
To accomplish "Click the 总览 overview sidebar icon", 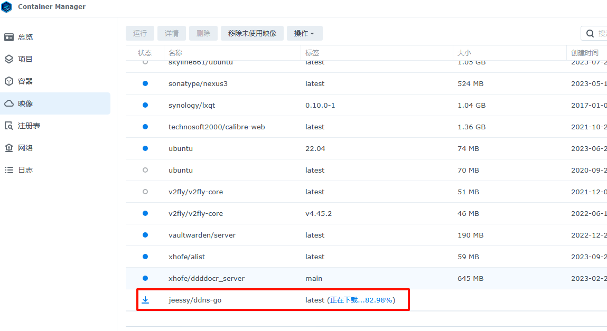I will coord(9,37).
